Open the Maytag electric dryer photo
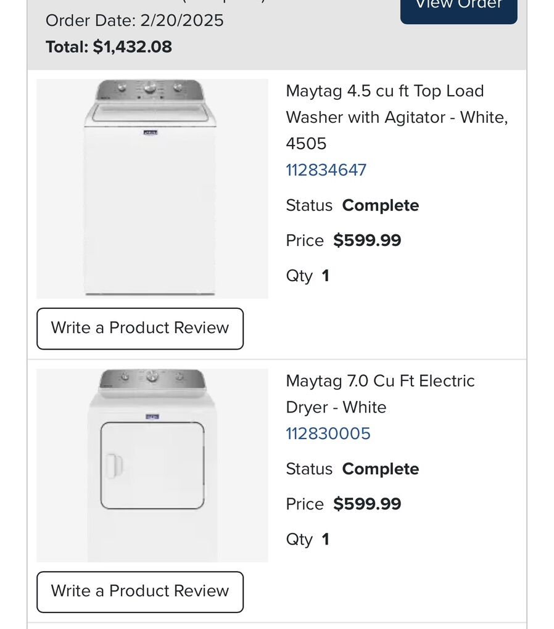Image resolution: width=554 pixels, height=629 pixels. click(152, 465)
